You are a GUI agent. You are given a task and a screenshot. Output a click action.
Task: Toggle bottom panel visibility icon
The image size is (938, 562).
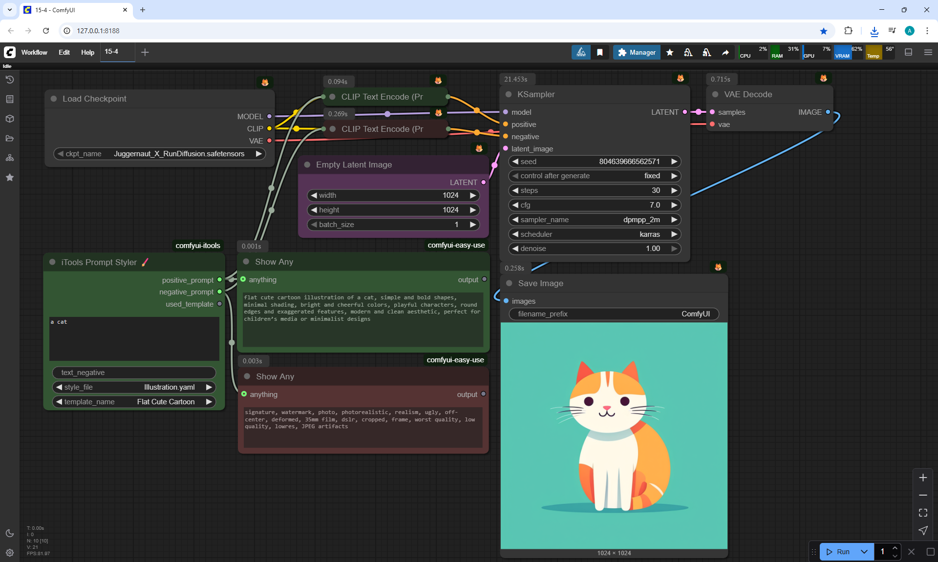point(909,52)
